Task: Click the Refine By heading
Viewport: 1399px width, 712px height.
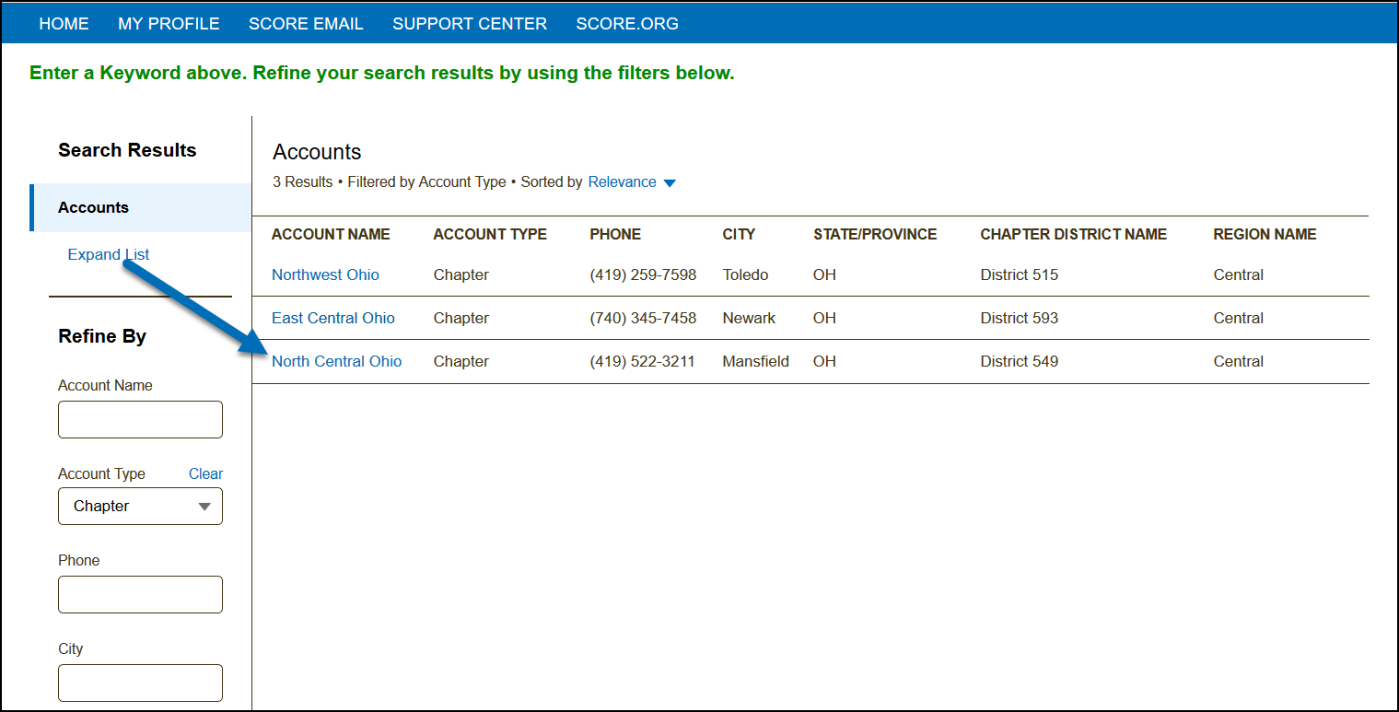Action: pos(102,336)
